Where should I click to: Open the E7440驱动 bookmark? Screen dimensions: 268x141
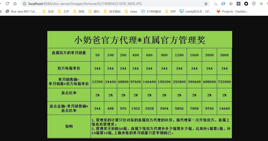151,11
